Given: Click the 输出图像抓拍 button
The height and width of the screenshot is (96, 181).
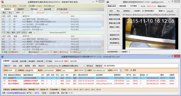Looking at the screenshot, I should pyautogui.click(x=115, y=39).
